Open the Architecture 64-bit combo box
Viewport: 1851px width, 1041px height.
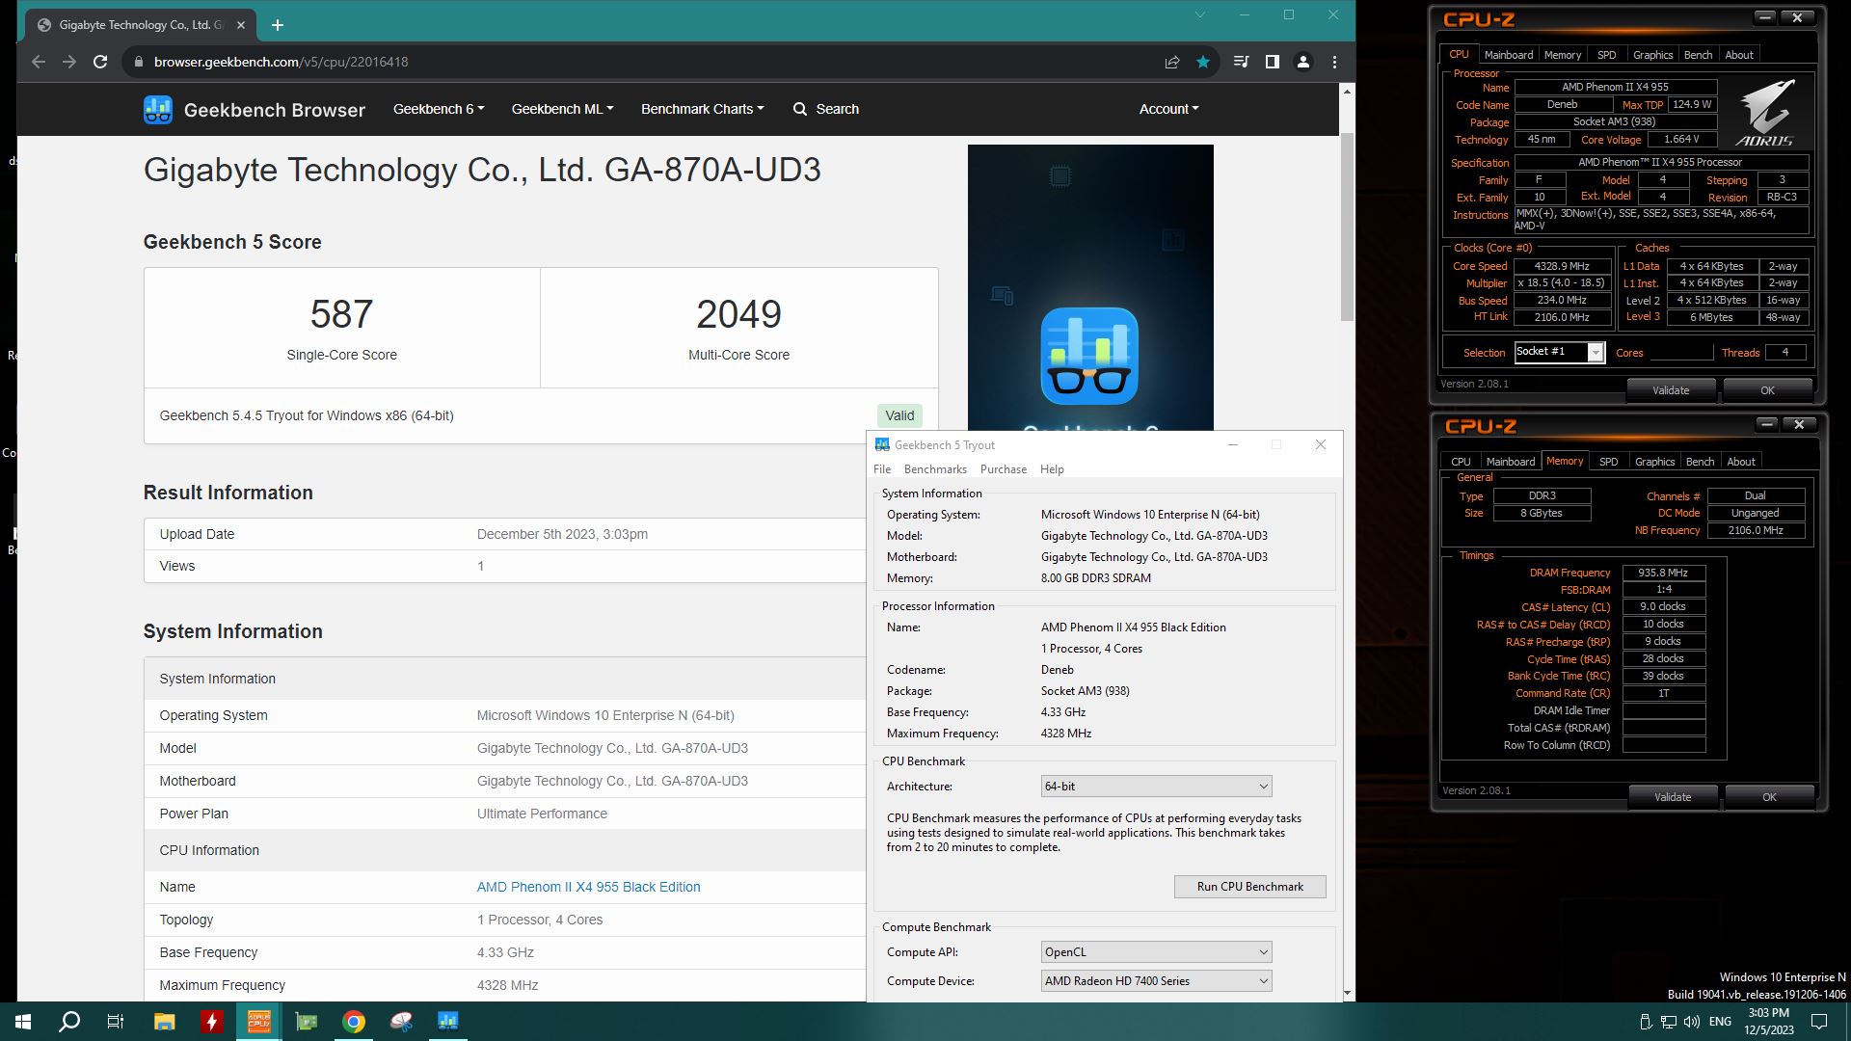(x=1156, y=787)
